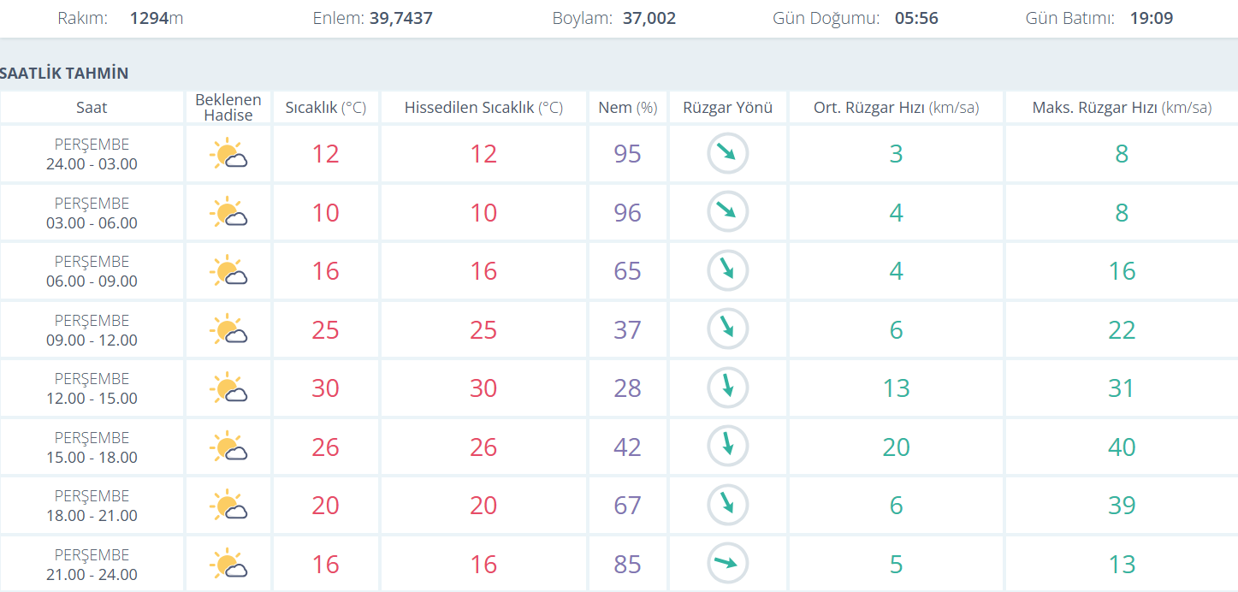Screen dimensions: 1238x592
Task: Click the max wind speed value 40
Action: tap(1121, 447)
